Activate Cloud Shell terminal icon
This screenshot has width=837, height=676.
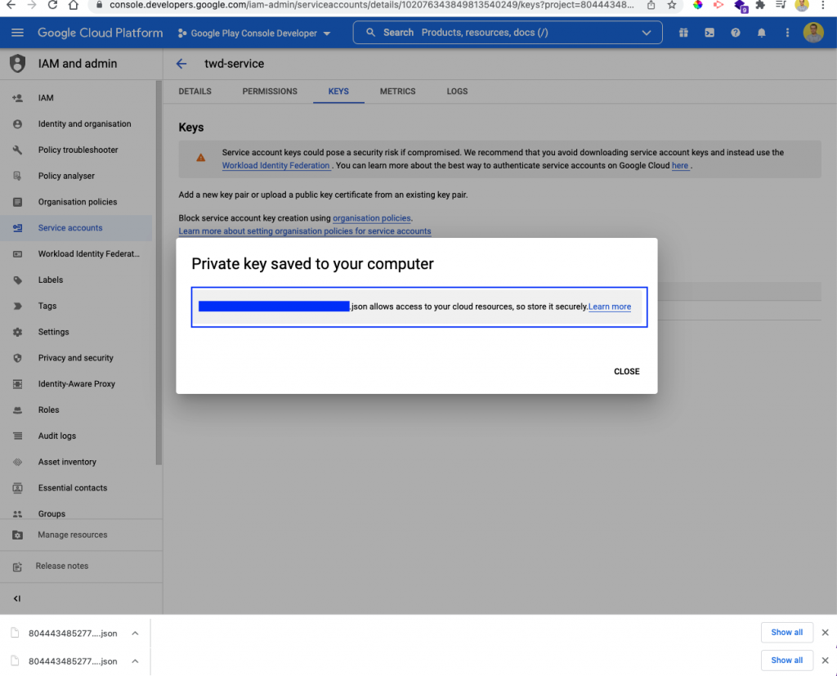(x=709, y=33)
